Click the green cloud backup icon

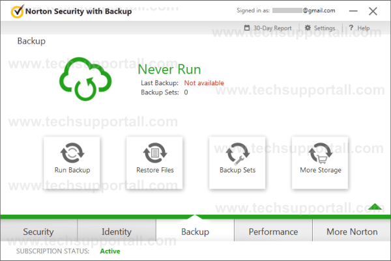click(85, 79)
